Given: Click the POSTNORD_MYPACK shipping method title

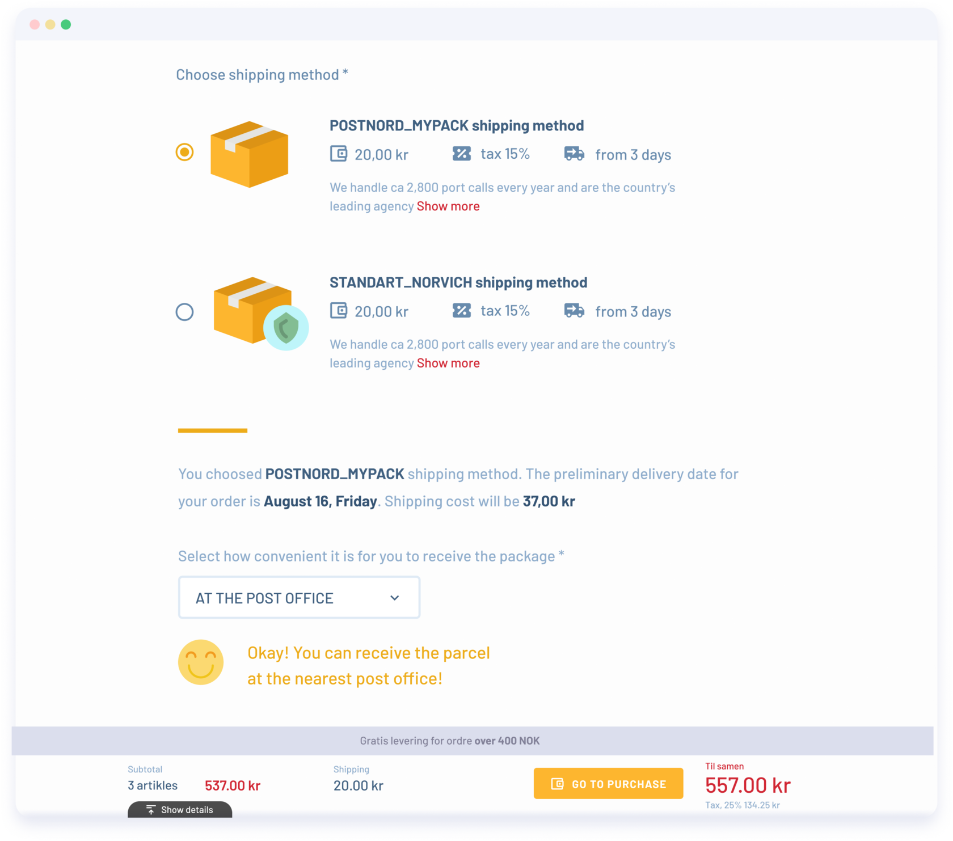Looking at the screenshot, I should 457,125.
